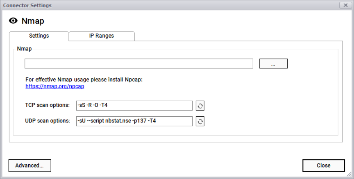The image size is (354, 179).
Task: Click the Npcap installation hint text
Action: coord(84,79)
